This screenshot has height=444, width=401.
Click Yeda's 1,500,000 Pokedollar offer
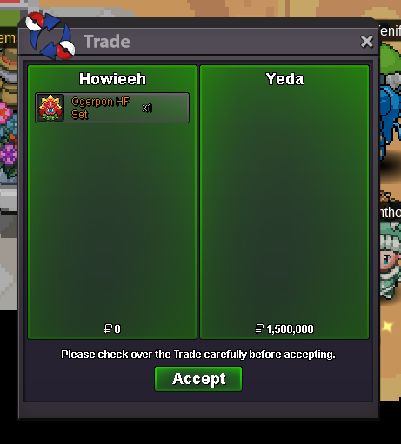284,328
